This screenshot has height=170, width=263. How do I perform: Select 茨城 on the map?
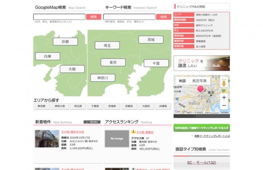[151, 40]
